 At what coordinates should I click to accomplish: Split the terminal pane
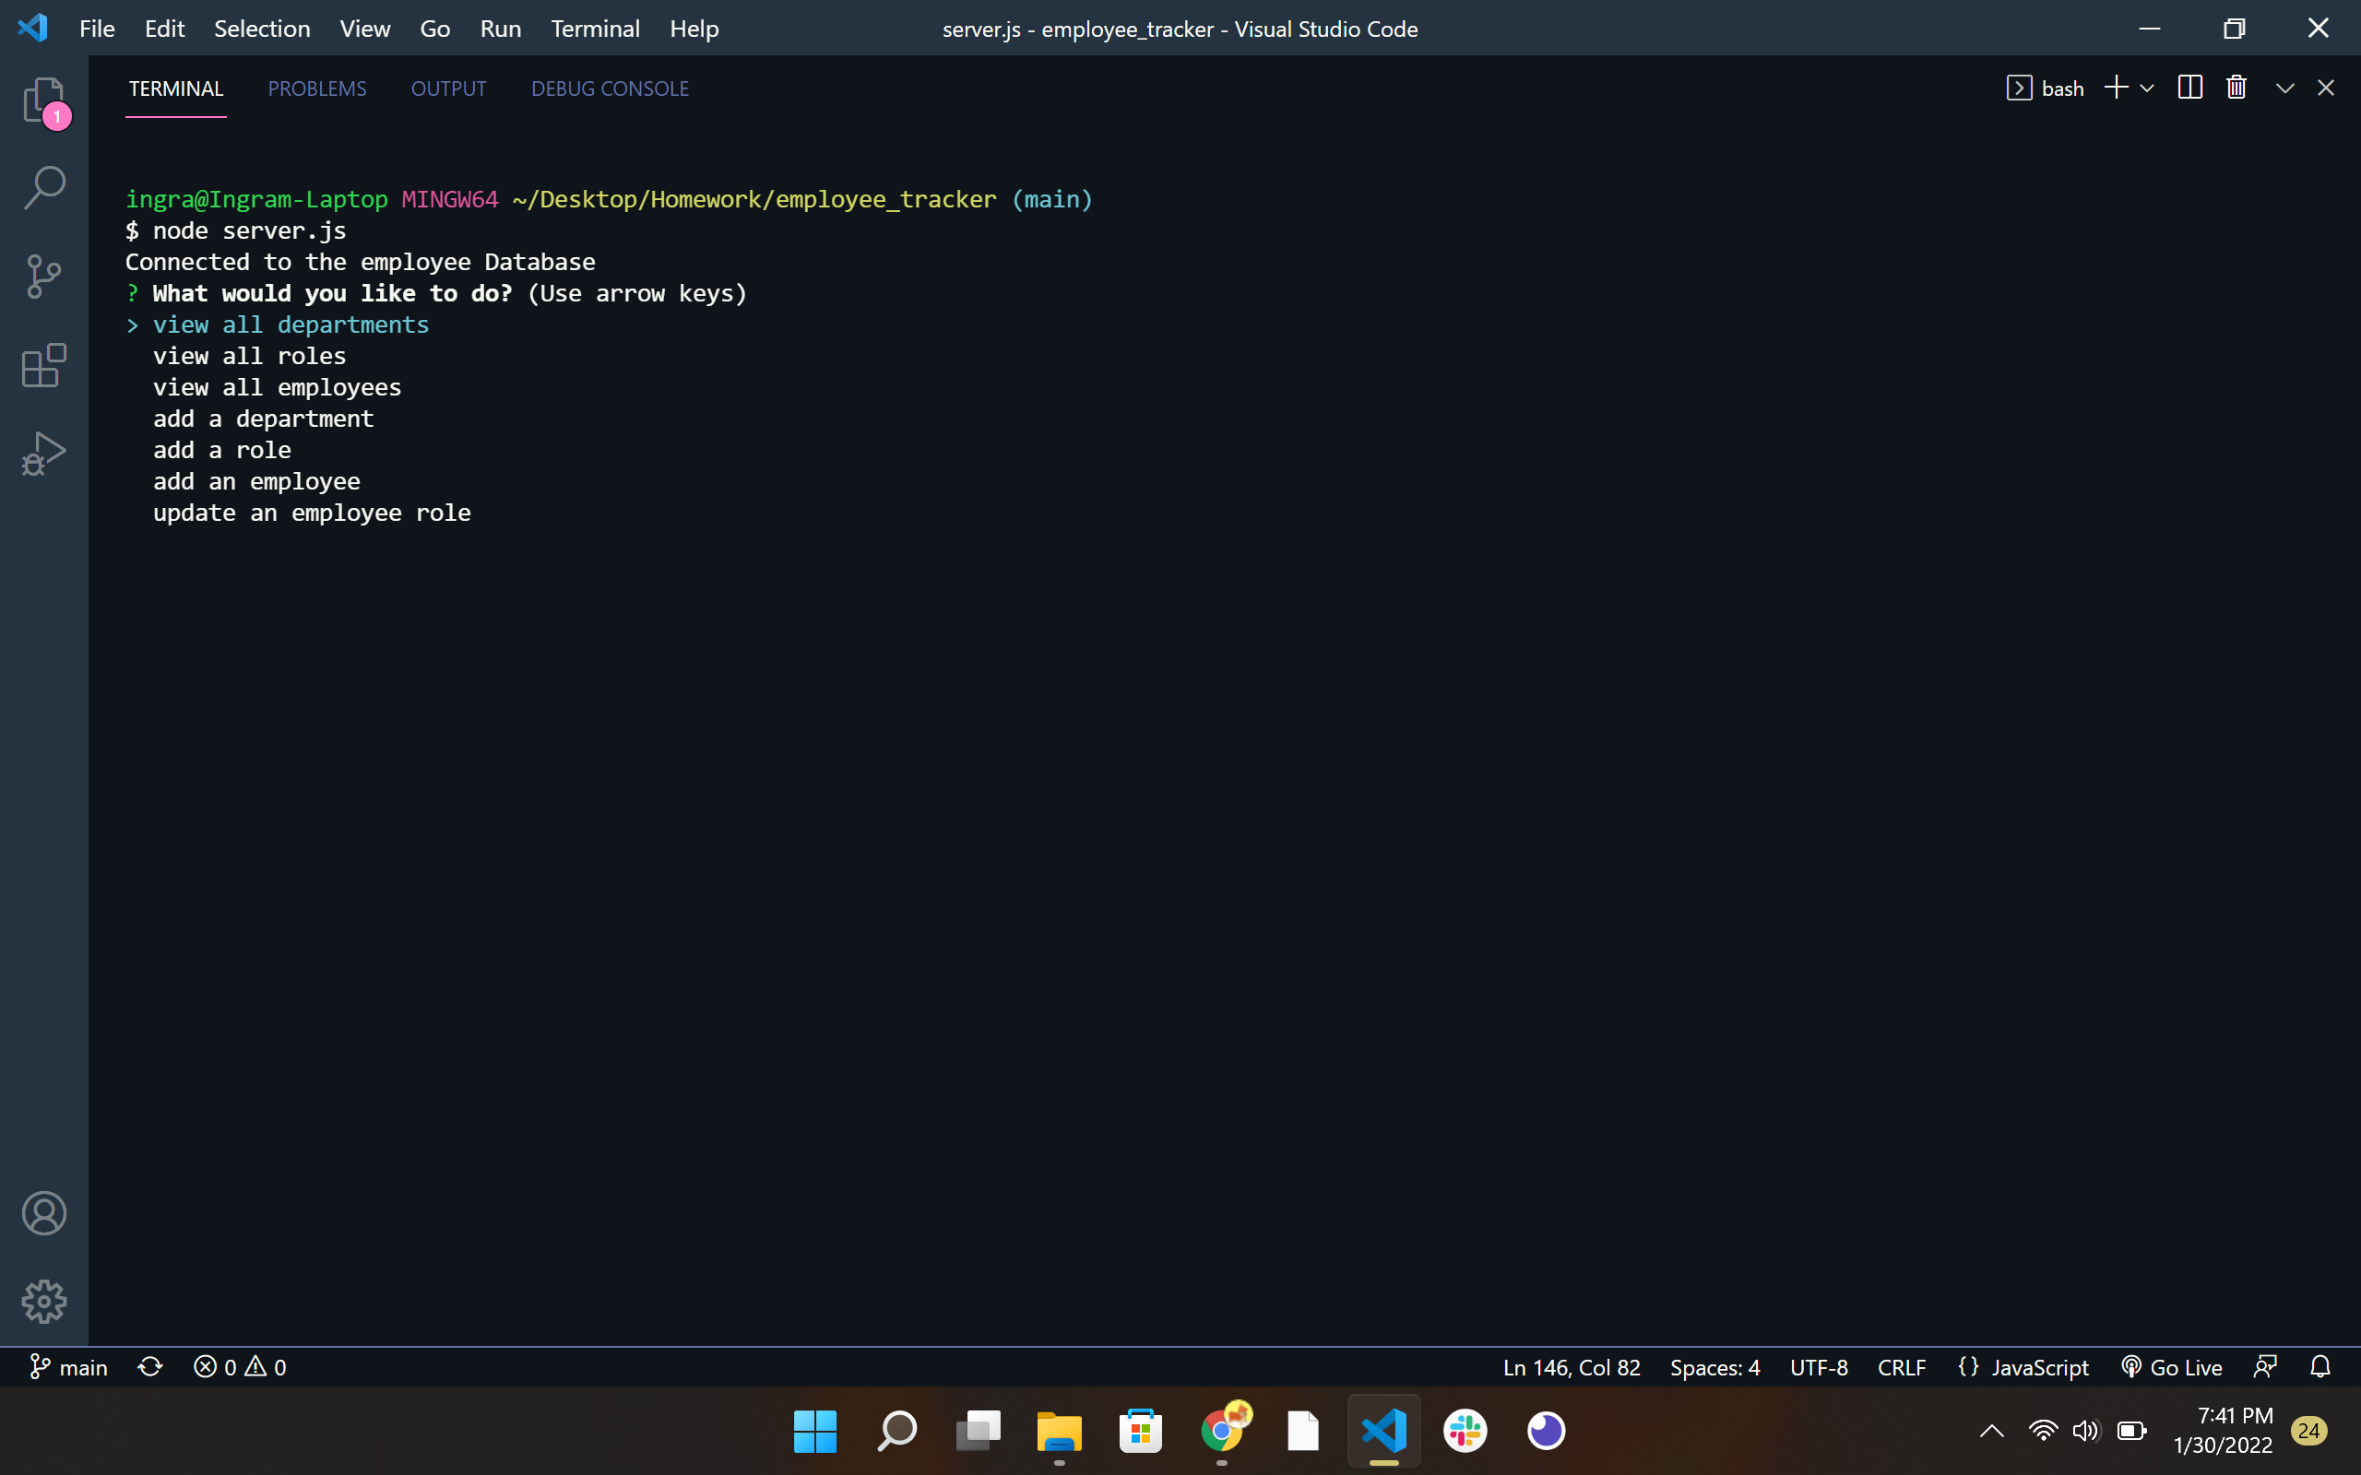pyautogui.click(x=2189, y=87)
